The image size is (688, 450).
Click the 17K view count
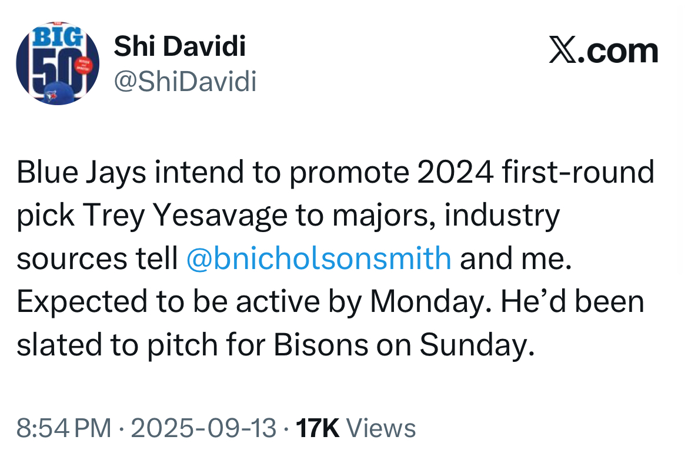click(x=317, y=428)
